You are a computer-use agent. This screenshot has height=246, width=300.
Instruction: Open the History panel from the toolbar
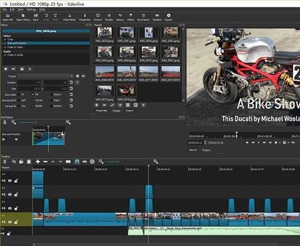pos(120,17)
